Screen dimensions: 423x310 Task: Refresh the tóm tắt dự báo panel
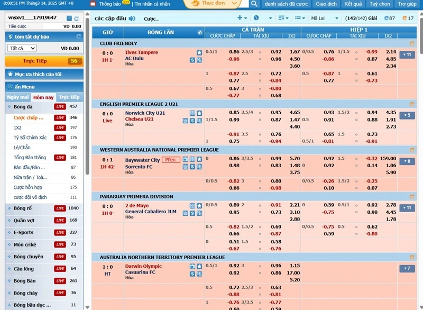point(79,37)
